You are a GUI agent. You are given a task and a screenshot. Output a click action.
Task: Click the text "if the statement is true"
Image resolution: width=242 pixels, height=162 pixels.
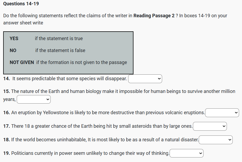[59, 39]
